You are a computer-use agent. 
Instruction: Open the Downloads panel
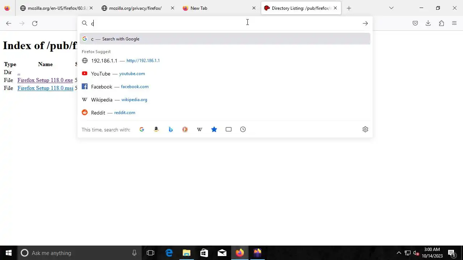click(428, 23)
